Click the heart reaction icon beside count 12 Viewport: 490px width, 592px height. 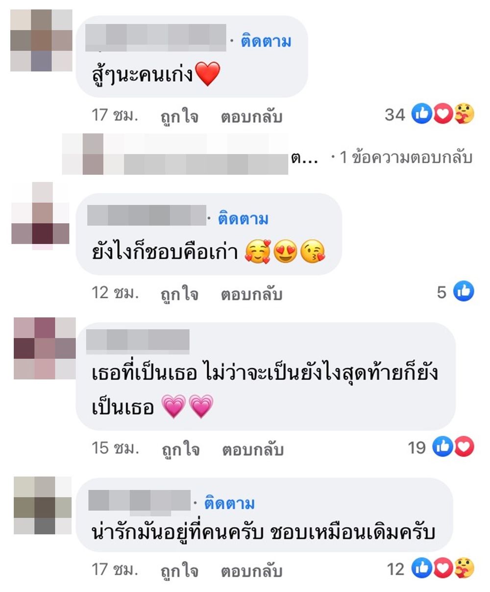point(442,568)
